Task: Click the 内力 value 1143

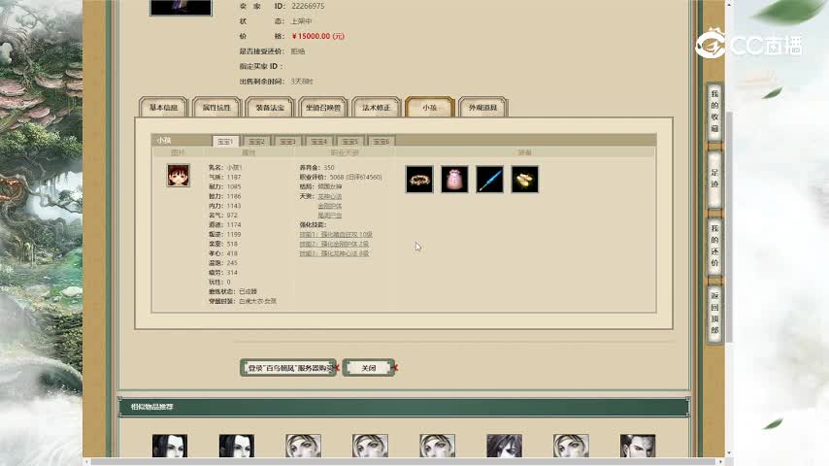Action: tap(234, 206)
